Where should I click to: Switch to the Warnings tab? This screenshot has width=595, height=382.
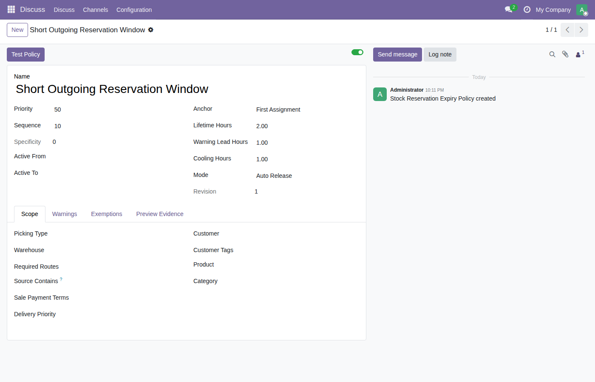point(65,214)
